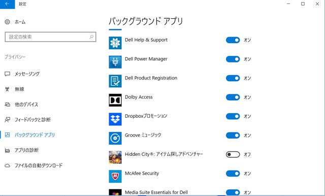325x196 pixels.
Task: Click the Dropbox promotion icon
Action: point(115,119)
